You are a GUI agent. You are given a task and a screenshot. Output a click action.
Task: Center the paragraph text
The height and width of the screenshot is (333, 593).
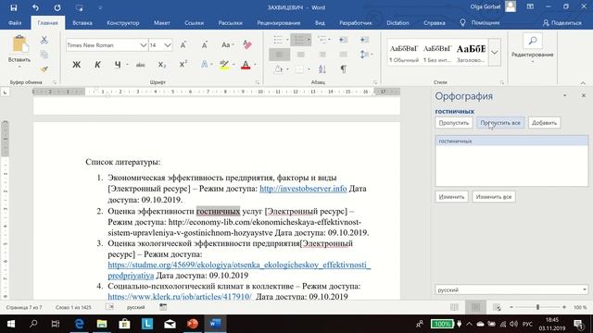(300, 55)
